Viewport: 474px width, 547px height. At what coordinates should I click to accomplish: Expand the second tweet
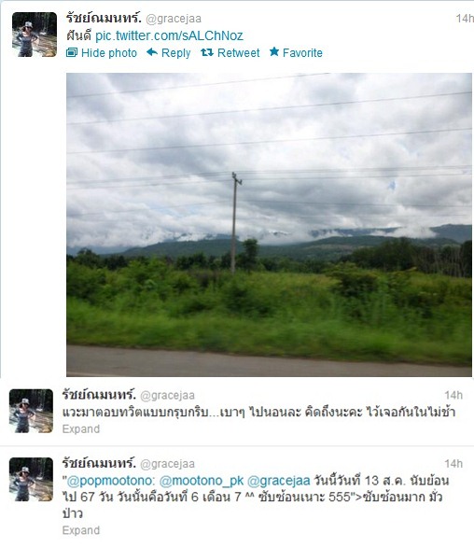pos(81,428)
